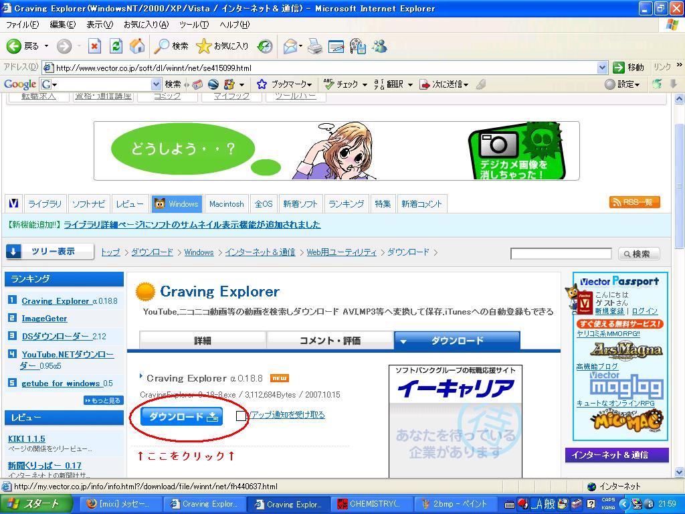Open the ImageGeter ranking link
Screen dimensions: 685x514
44,318
